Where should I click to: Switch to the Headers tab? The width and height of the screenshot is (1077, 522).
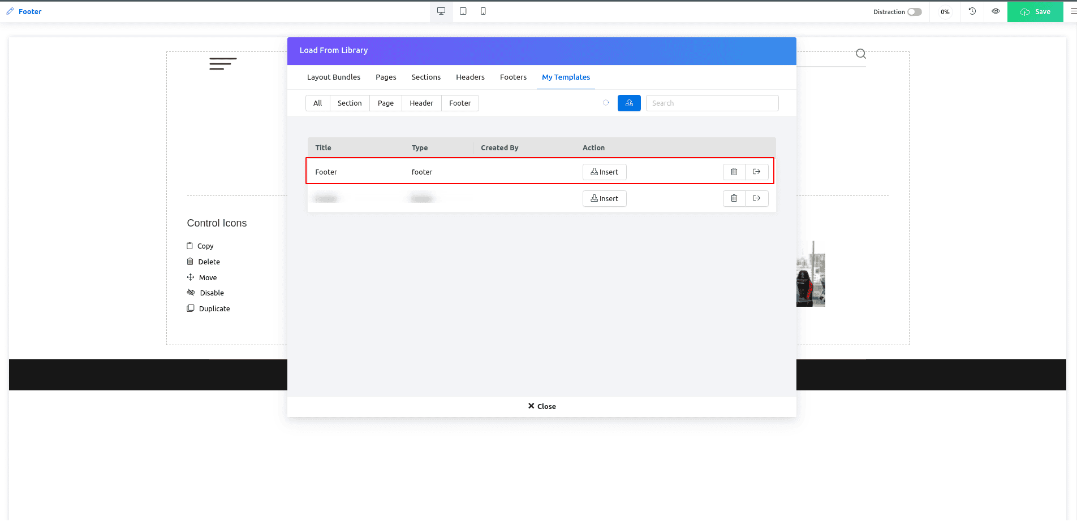[x=470, y=77]
